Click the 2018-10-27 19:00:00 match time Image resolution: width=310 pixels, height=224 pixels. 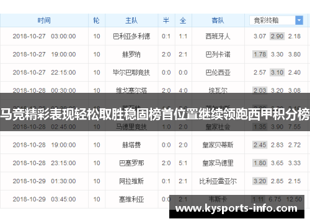point(44,54)
